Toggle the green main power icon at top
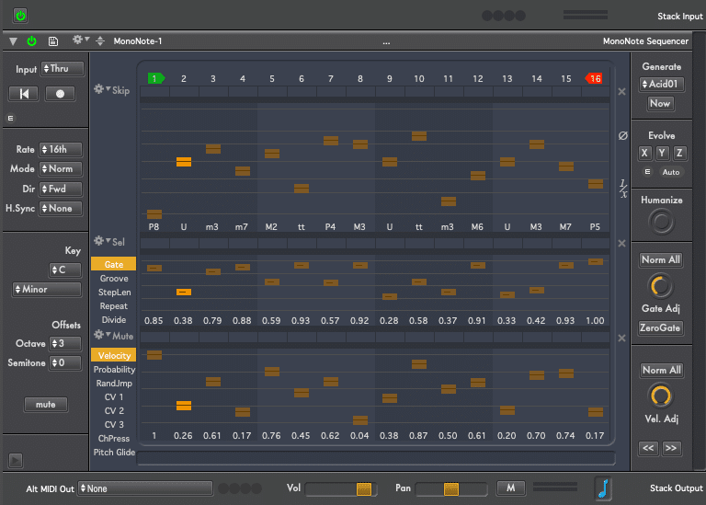This screenshot has height=505, width=706. [20, 16]
